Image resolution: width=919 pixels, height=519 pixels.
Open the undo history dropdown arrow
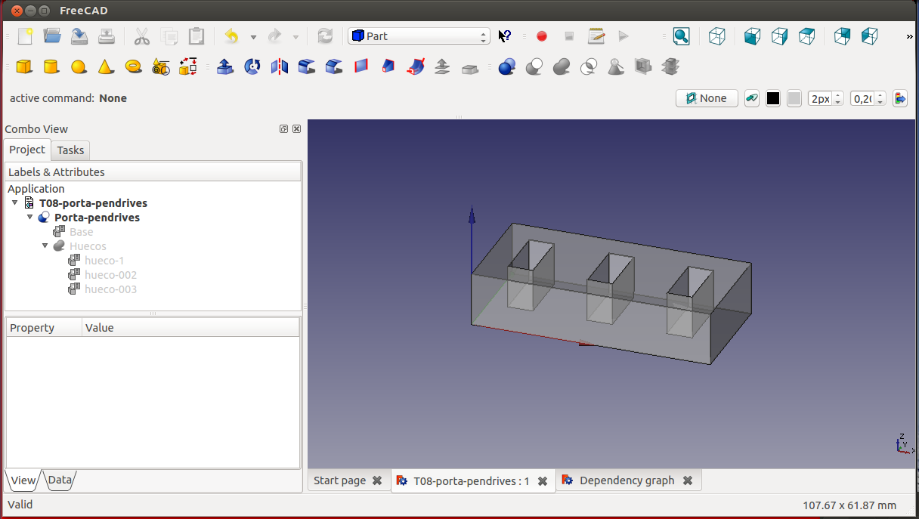point(253,37)
